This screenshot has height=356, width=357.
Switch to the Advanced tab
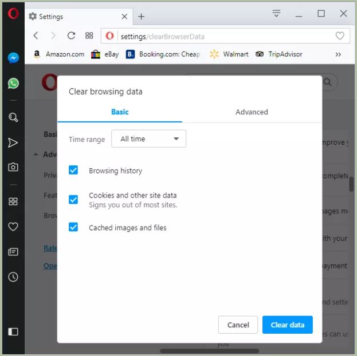(x=252, y=112)
